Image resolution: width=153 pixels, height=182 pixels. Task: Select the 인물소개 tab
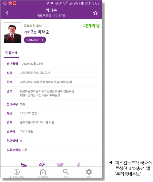(x=12, y=53)
